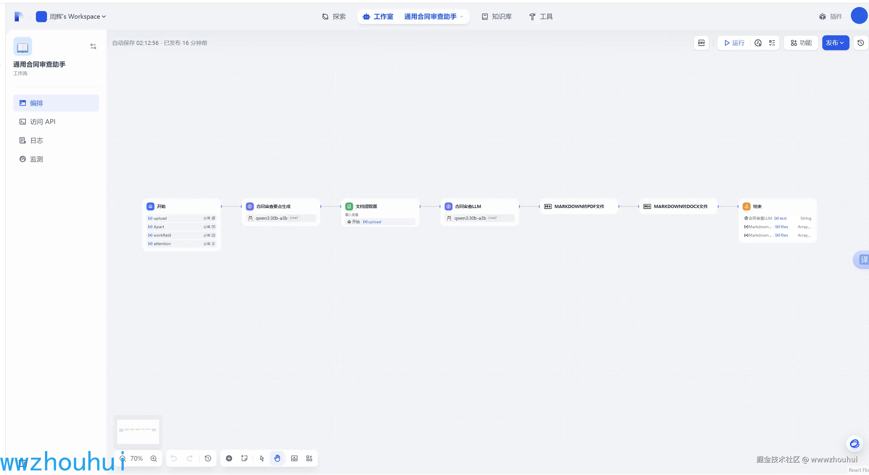Open run history clock-play icon
This screenshot has height=475, width=869.
pos(758,43)
